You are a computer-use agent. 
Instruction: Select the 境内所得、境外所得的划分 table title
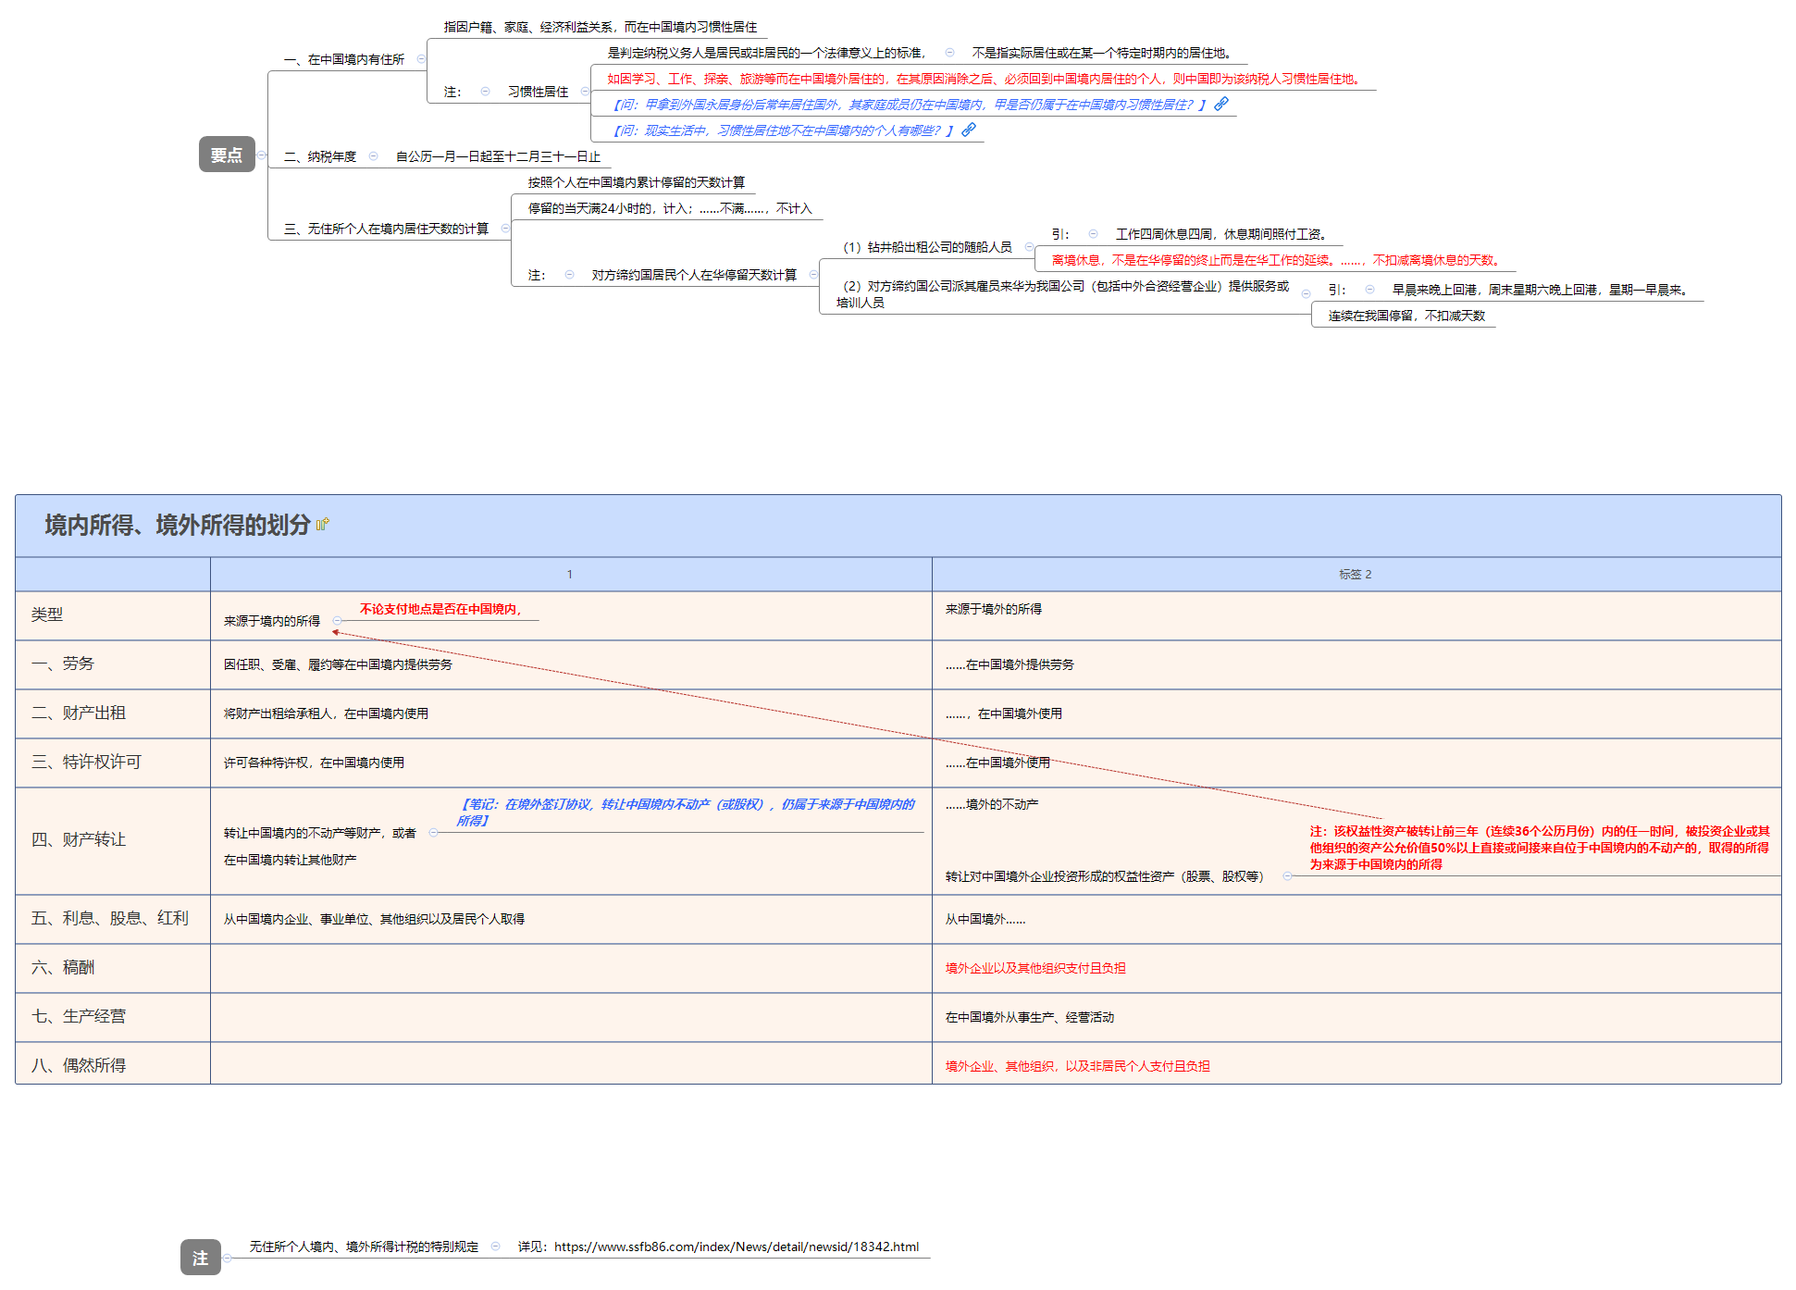click(178, 525)
